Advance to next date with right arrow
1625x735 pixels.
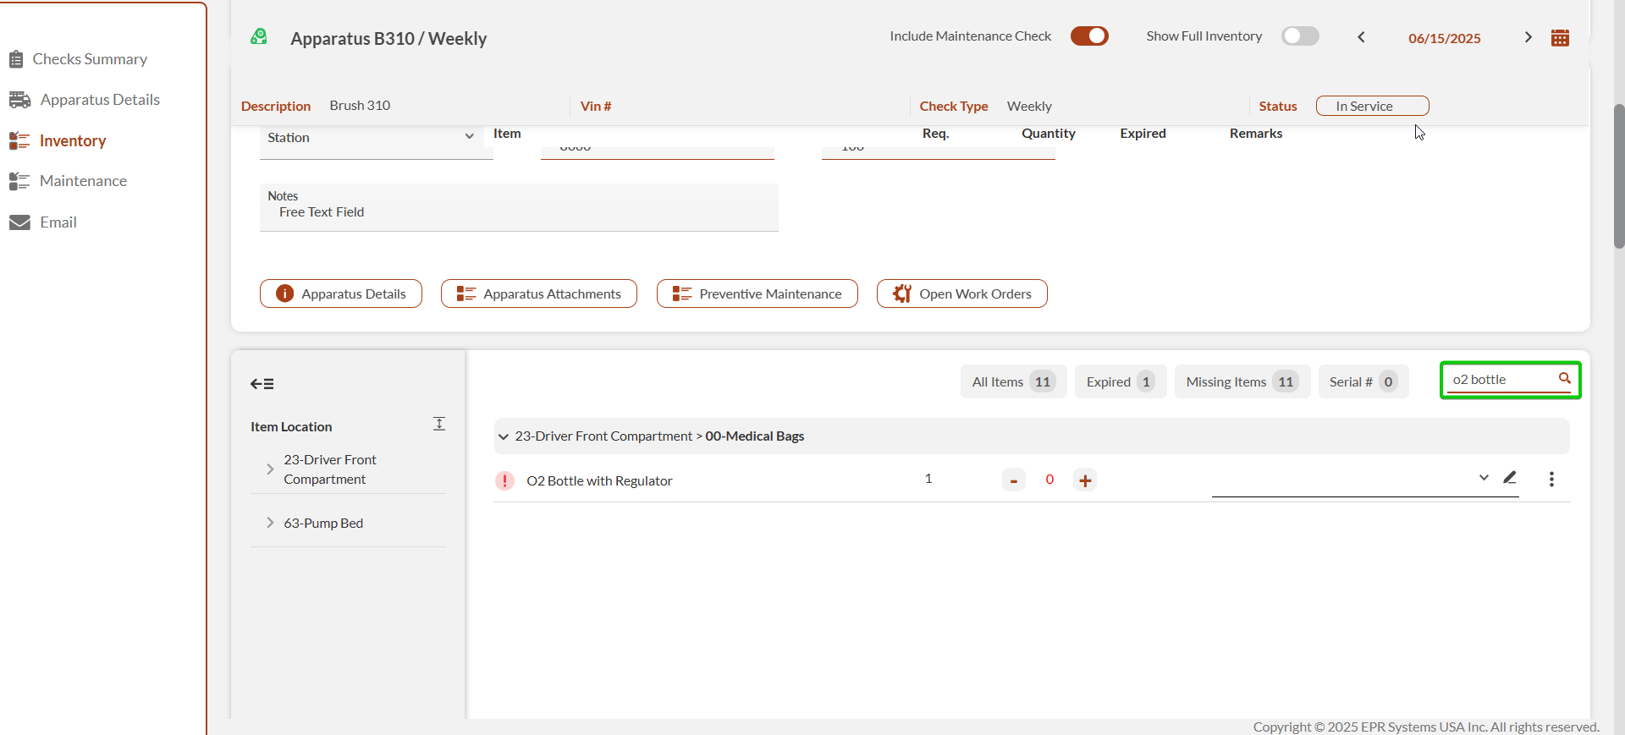click(1528, 37)
